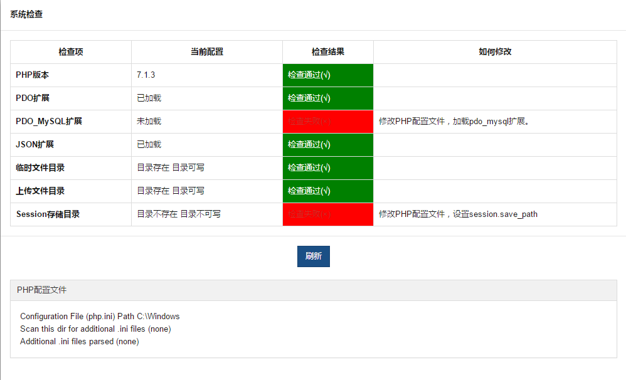The height and width of the screenshot is (380, 626).
Task: Select the JSON扩展 row label
Action: click(x=34, y=144)
